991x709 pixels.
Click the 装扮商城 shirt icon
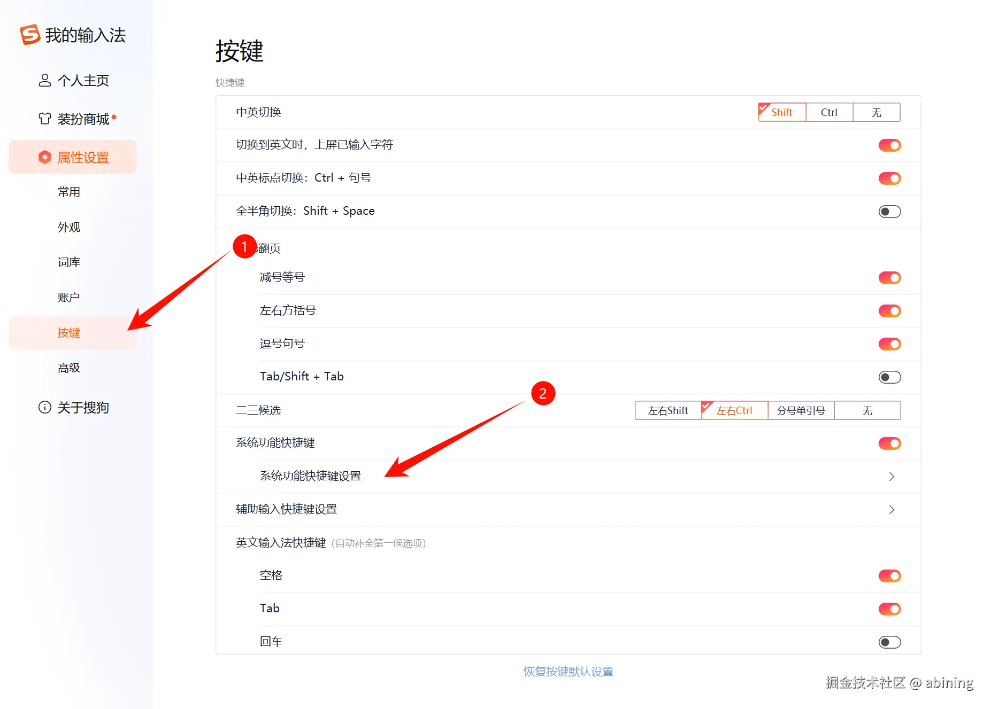tap(45, 118)
